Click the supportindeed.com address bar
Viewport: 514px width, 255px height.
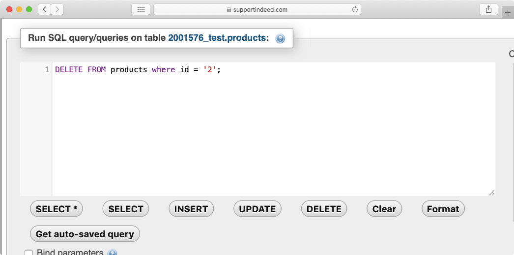pyautogui.click(x=257, y=9)
